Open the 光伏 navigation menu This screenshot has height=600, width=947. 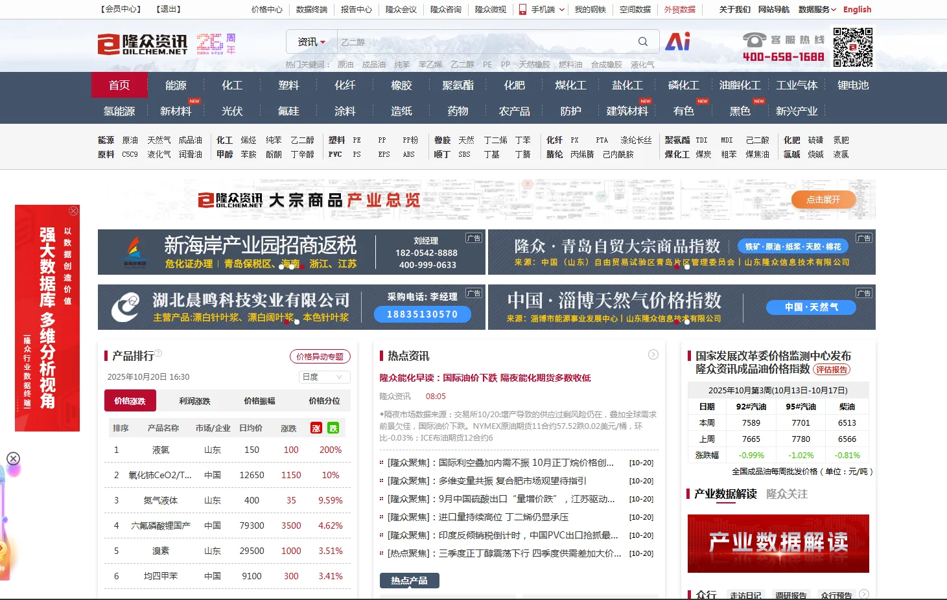click(232, 111)
